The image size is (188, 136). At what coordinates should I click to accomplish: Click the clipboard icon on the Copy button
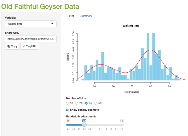point(9,46)
